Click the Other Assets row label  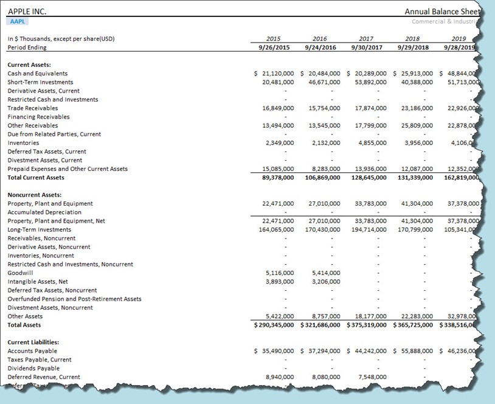[x=25, y=316]
